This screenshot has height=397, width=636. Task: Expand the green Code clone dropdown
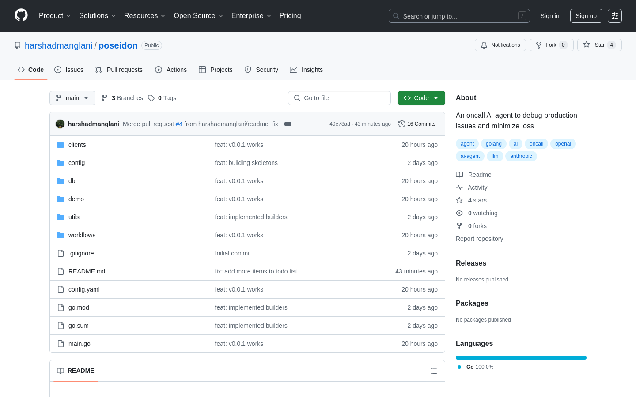click(x=421, y=98)
